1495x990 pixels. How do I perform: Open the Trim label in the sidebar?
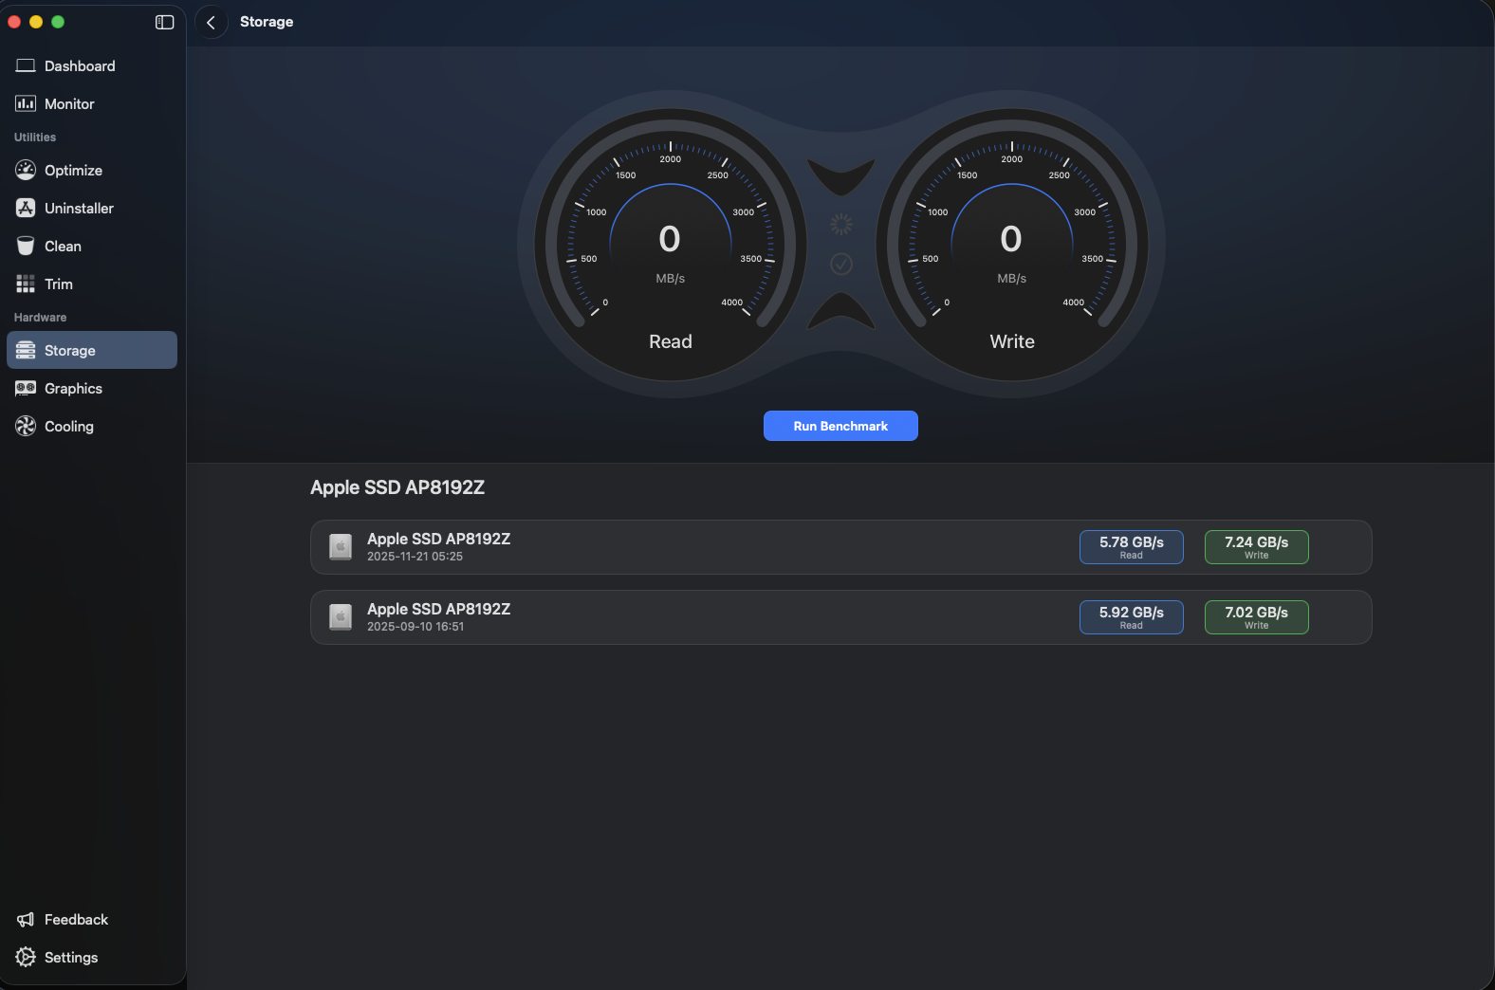59,284
